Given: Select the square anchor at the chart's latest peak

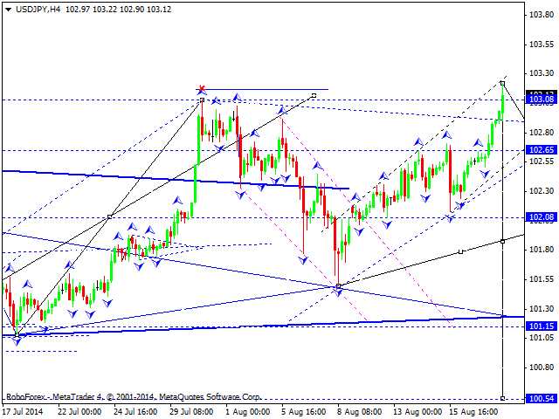Looking at the screenshot, I should tap(502, 83).
